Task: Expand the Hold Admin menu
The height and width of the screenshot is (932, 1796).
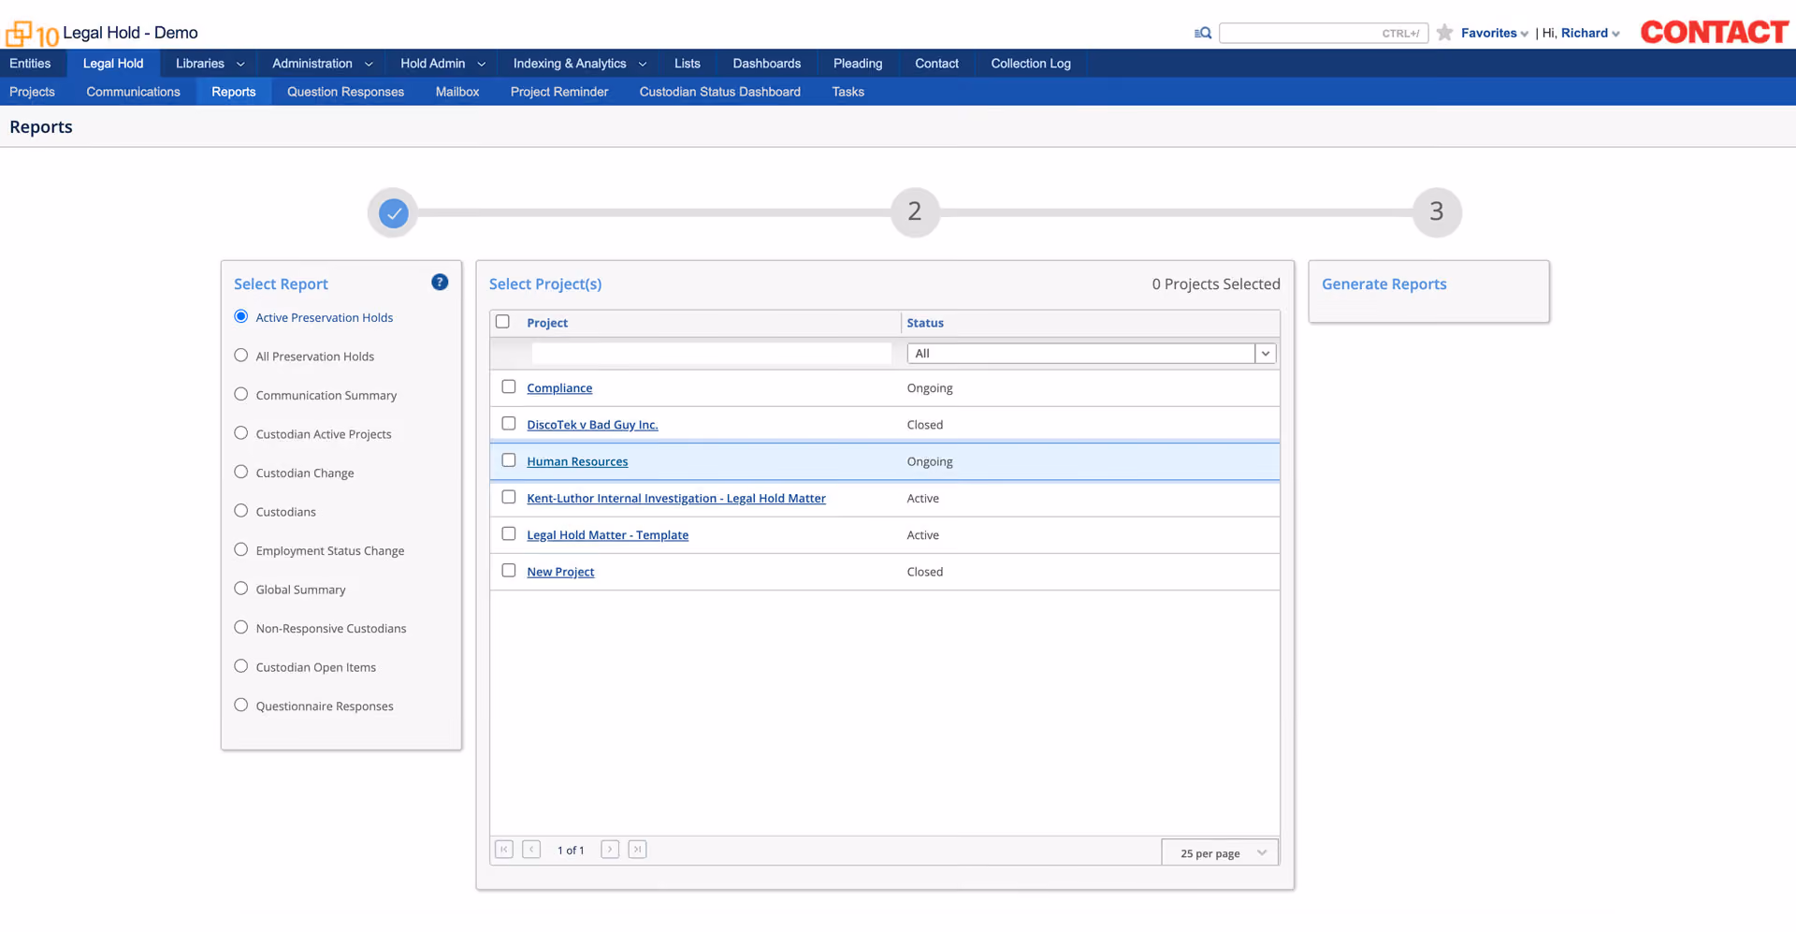Action: point(442,64)
